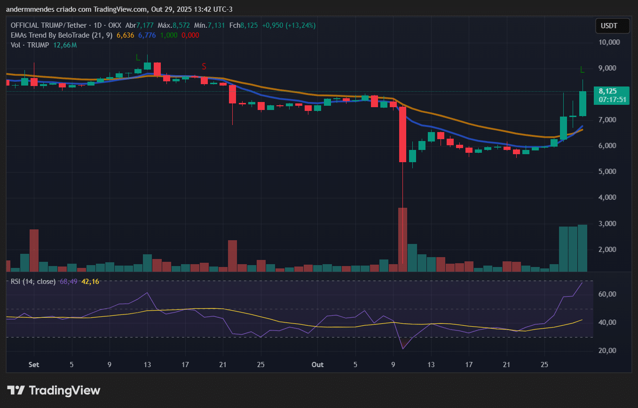Viewport: 638px width, 408px height.
Task: Click the blue EMA value 6,776
Action: tap(147, 35)
